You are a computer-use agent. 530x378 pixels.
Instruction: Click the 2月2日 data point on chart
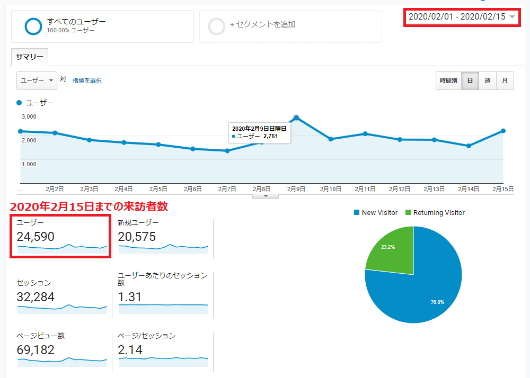[x=55, y=133]
